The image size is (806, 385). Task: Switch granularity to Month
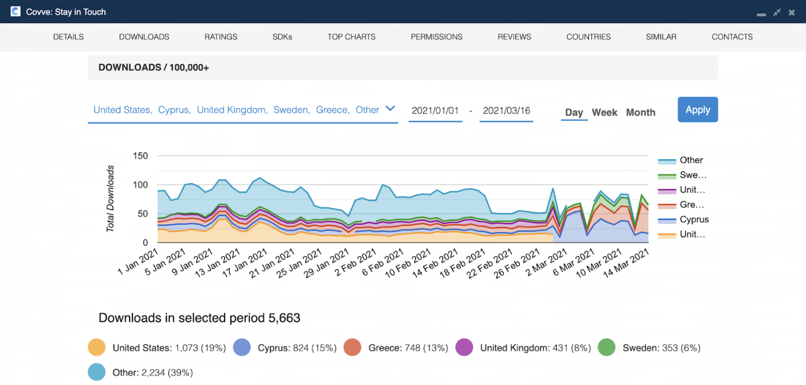pos(640,113)
